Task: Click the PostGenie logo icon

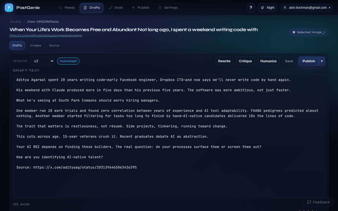Action: tap(9, 7)
